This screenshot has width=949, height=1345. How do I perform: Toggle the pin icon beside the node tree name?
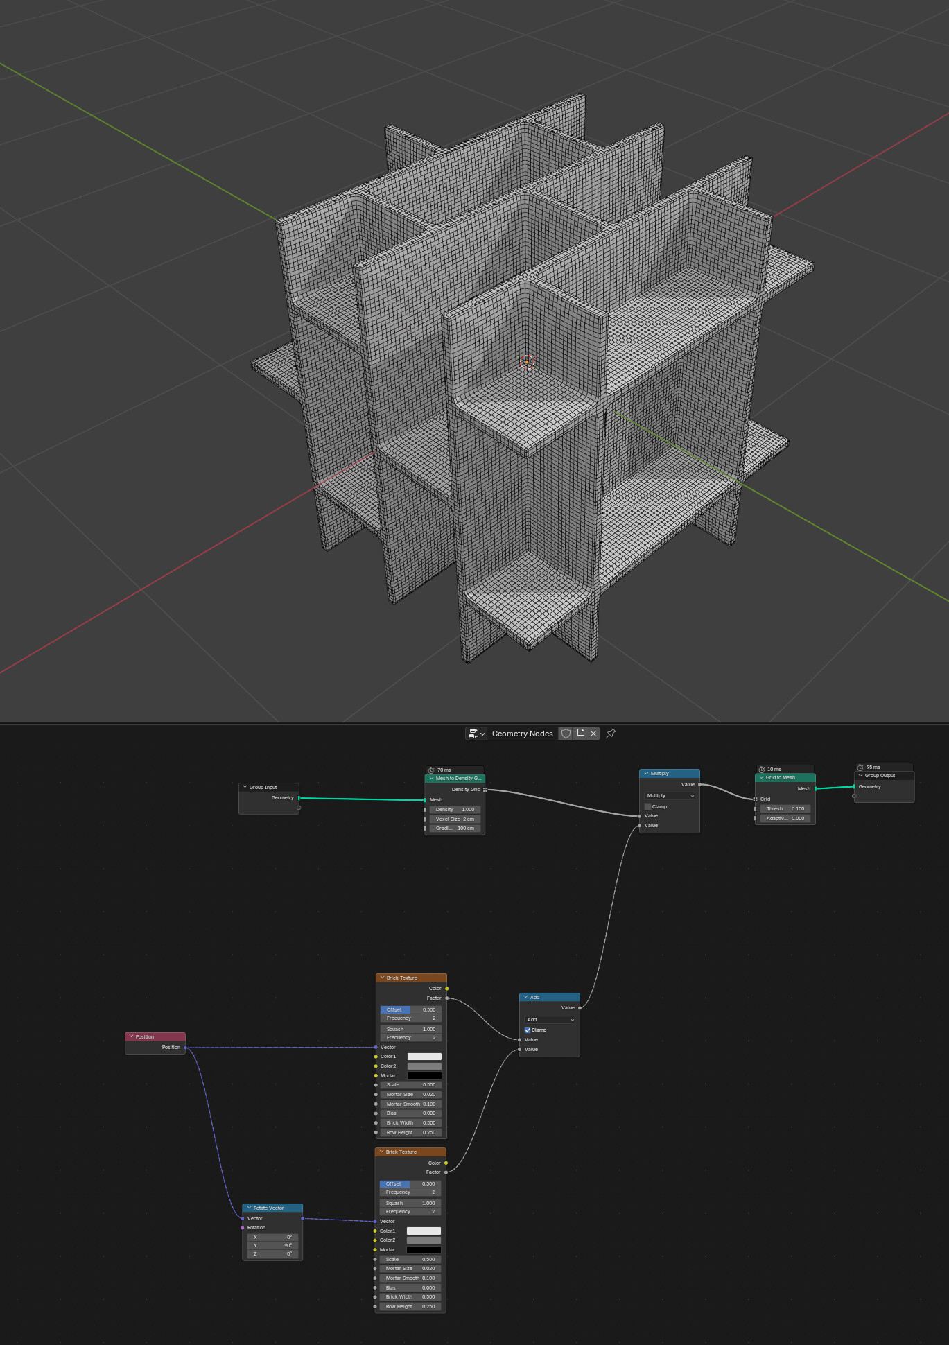tap(611, 734)
